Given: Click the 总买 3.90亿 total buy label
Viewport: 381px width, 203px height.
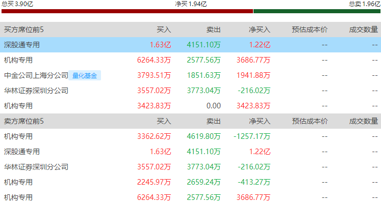Looking at the screenshot, I should click(17, 4).
